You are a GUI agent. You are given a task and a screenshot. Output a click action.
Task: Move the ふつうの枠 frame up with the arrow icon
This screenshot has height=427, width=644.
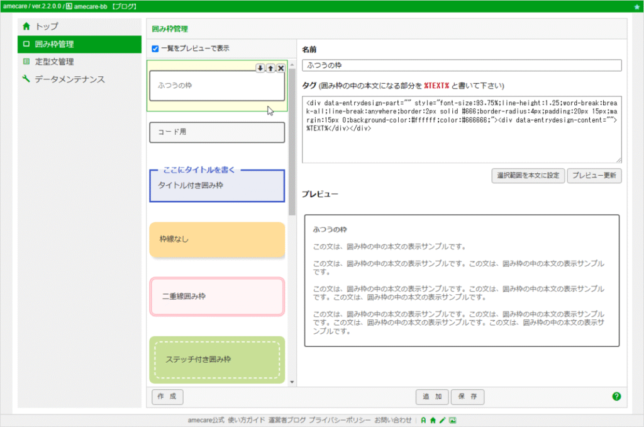(x=270, y=68)
